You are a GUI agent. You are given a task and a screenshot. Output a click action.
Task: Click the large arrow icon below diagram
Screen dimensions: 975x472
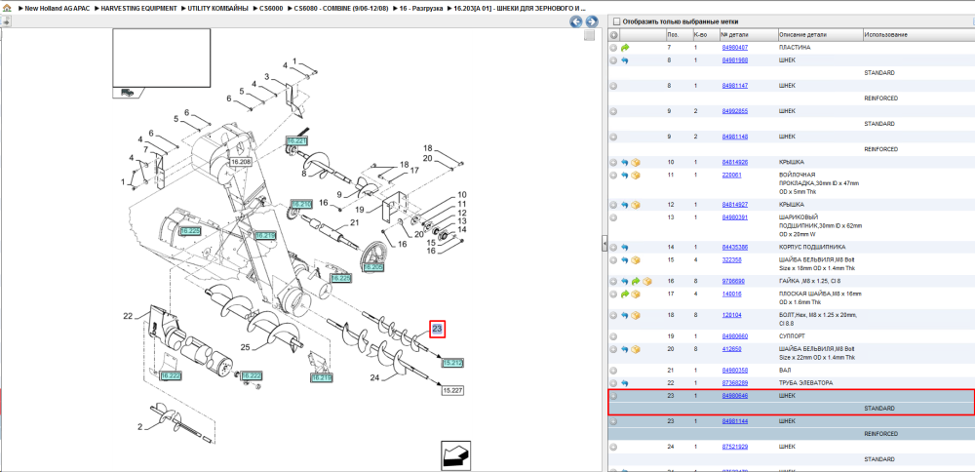[x=455, y=454]
